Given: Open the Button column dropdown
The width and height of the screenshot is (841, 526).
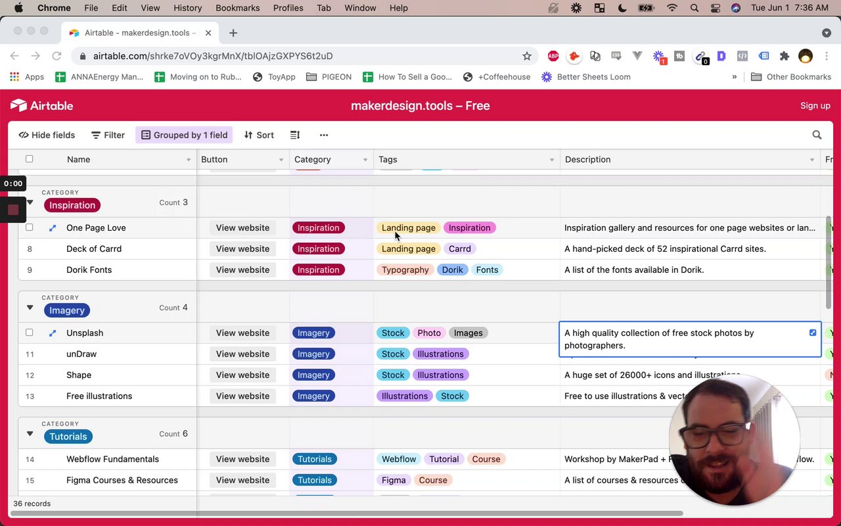Looking at the screenshot, I should 281,160.
